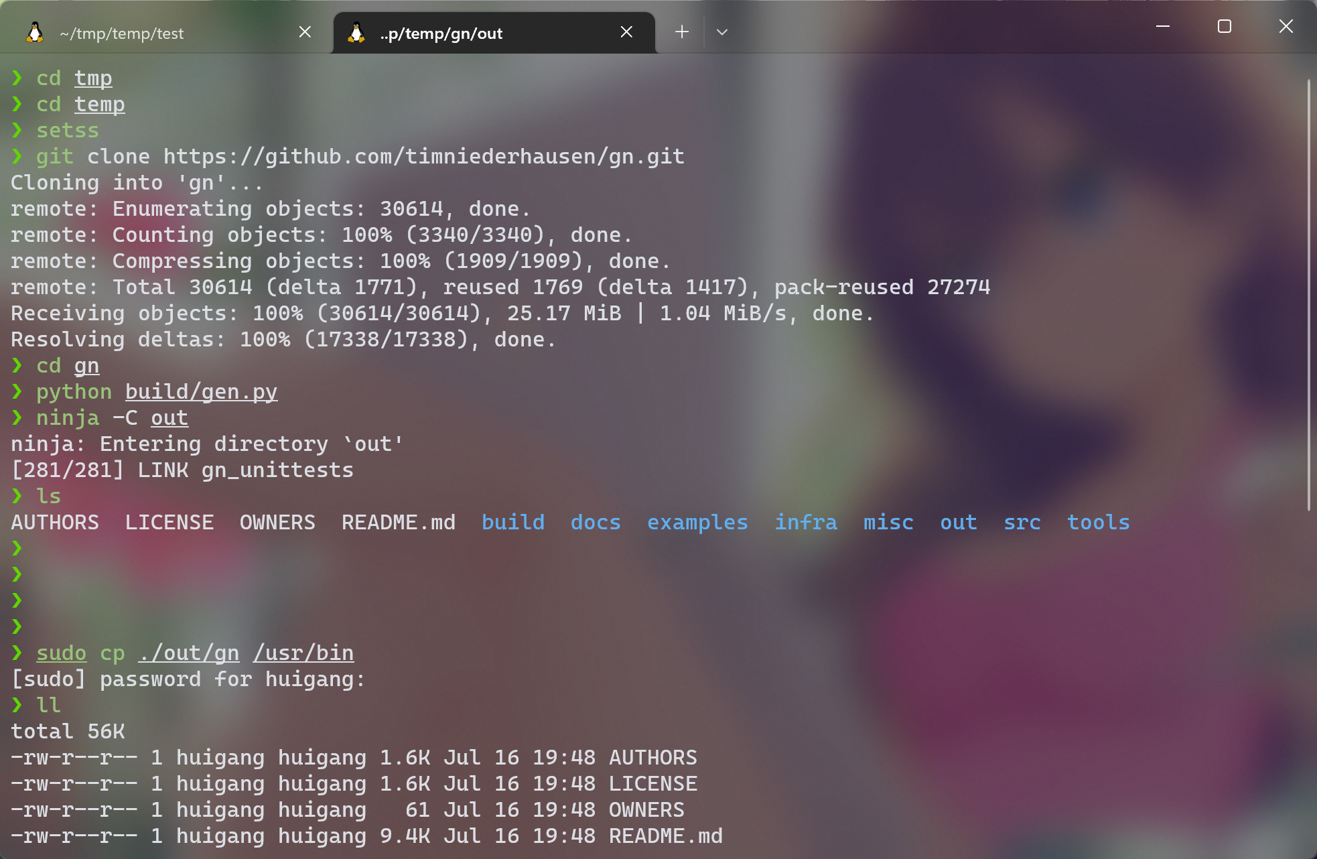Click underlined 'tmp' path in first command

93,78
